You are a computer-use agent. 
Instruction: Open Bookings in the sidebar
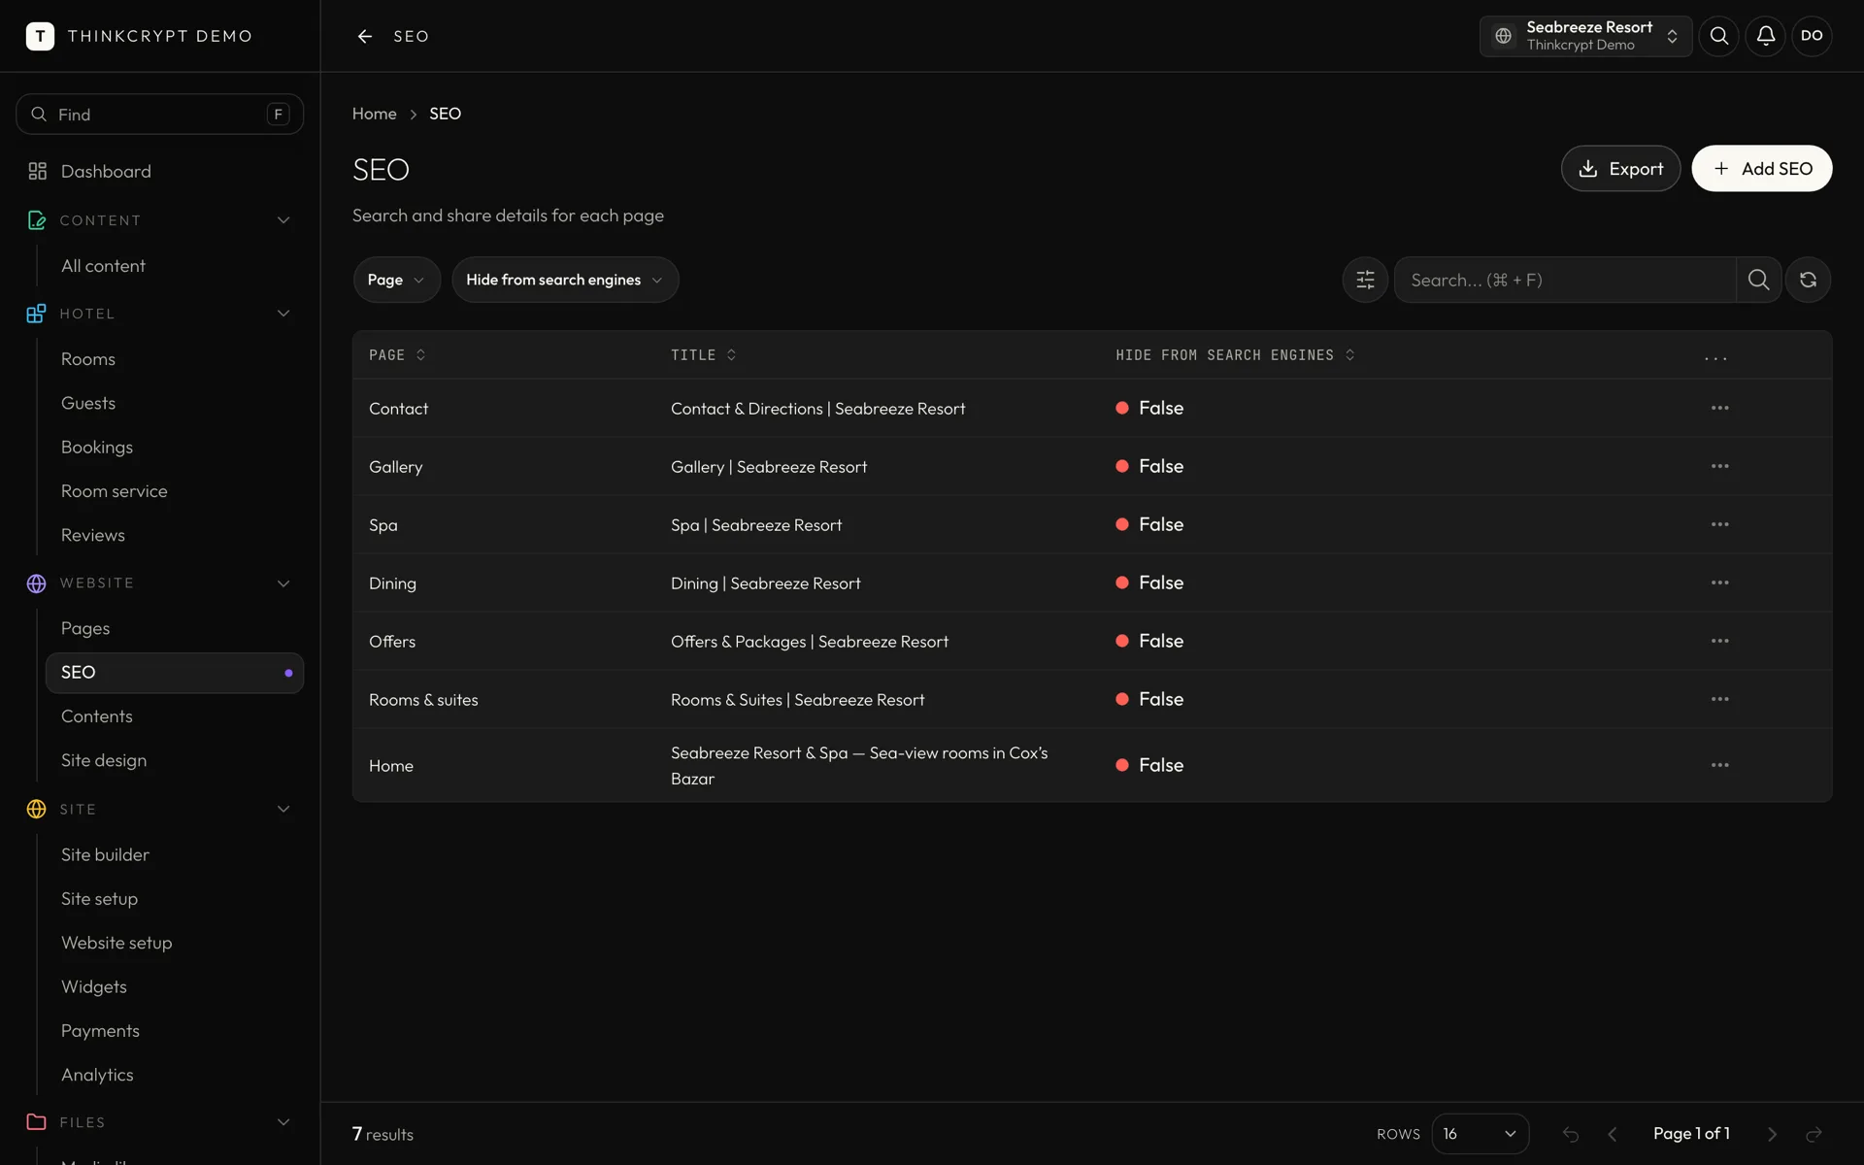click(97, 448)
